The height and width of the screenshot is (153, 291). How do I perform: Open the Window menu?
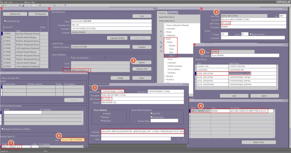(x=27, y=2)
